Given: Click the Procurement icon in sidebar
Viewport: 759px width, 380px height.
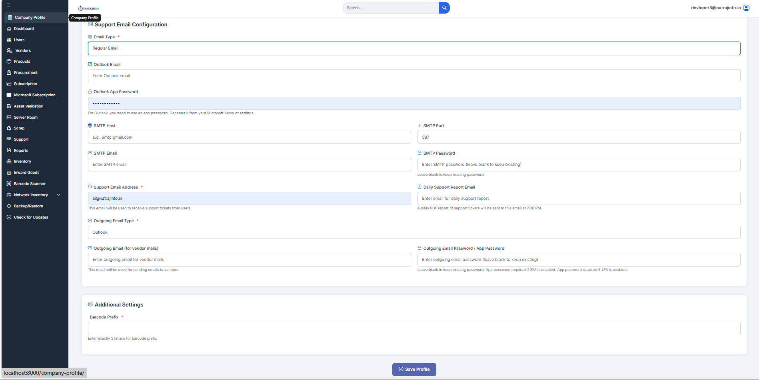Looking at the screenshot, I should [x=9, y=73].
